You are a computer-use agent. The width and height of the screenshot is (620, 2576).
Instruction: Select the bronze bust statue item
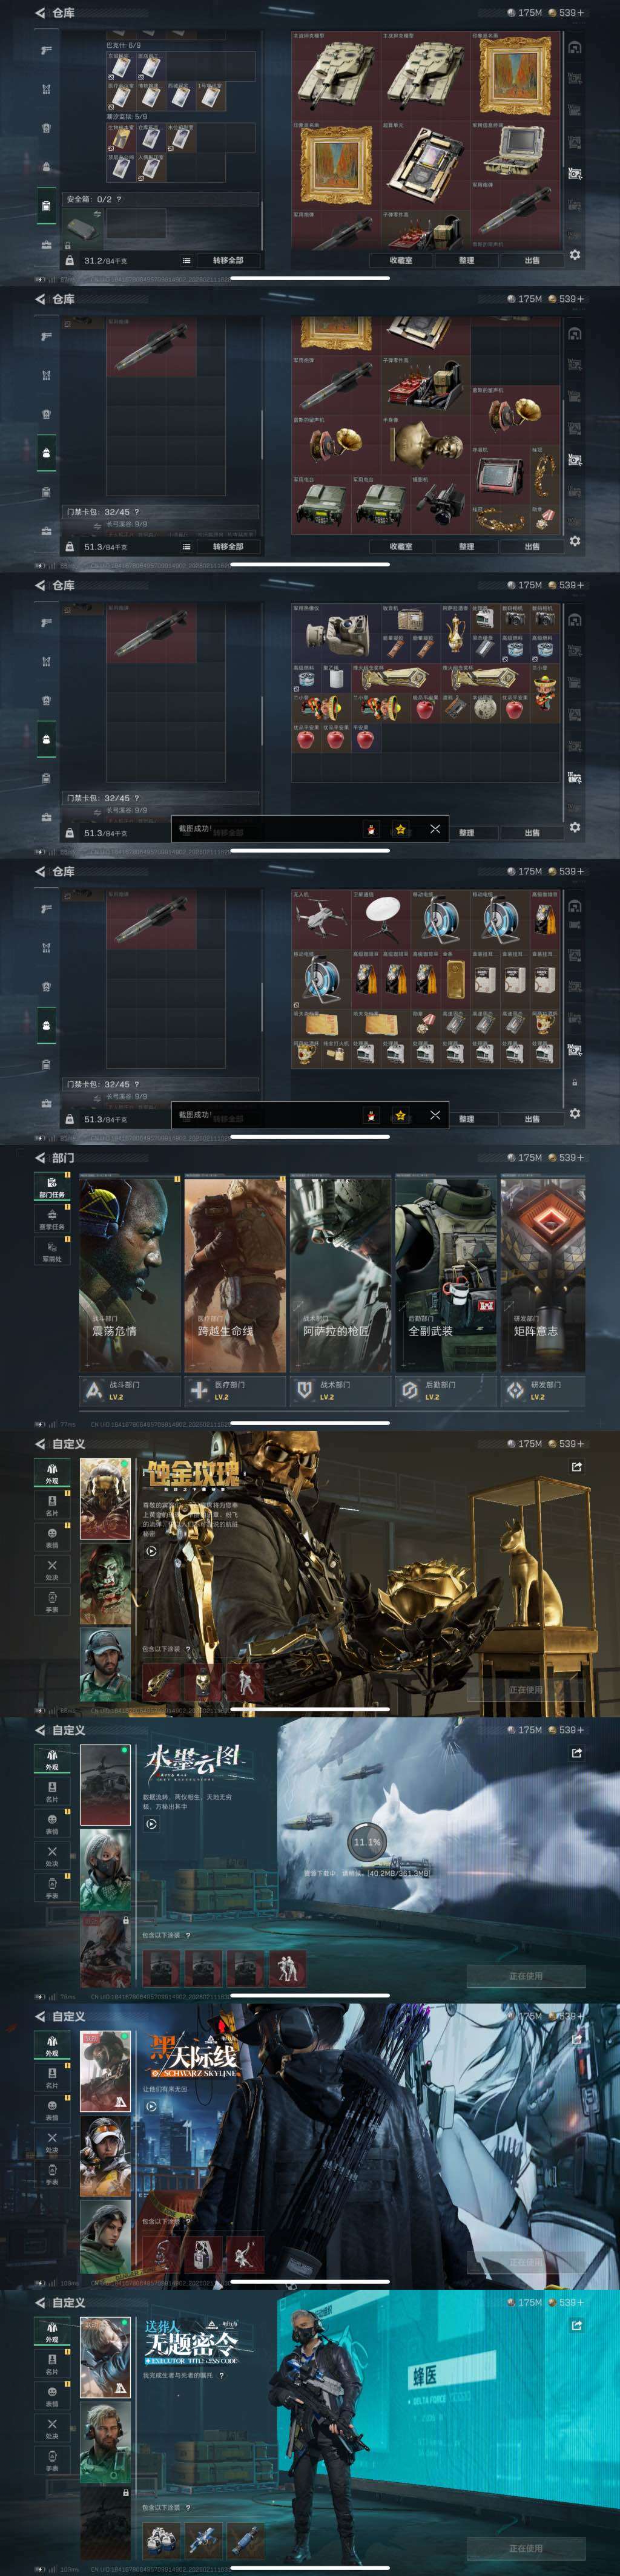click(x=425, y=445)
